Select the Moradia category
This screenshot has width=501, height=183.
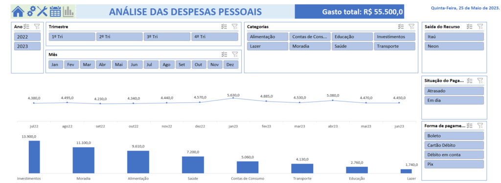pyautogui.click(x=310, y=46)
